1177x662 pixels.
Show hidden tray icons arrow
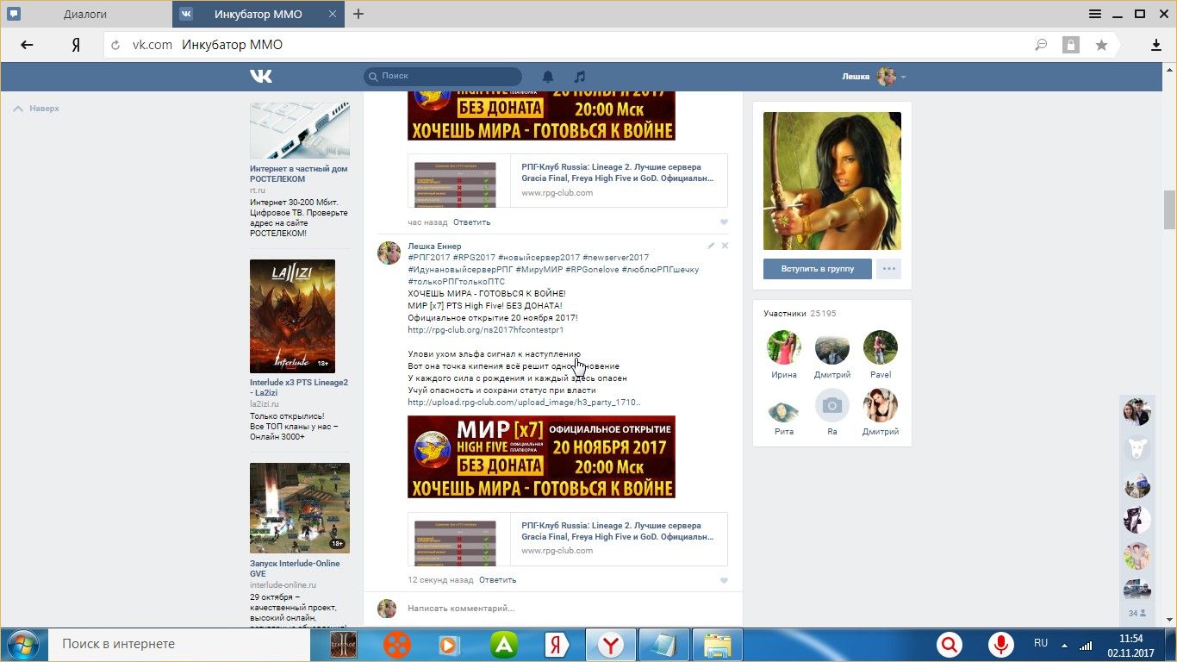(x=1066, y=644)
